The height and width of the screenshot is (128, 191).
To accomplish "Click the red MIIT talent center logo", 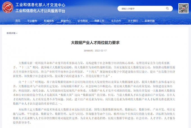I will tap(8, 7).
